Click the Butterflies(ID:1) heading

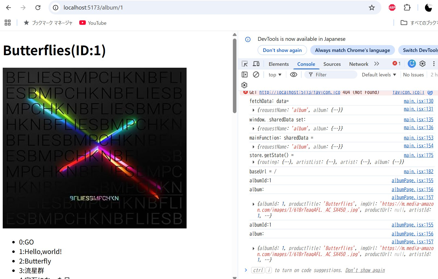[x=54, y=50]
